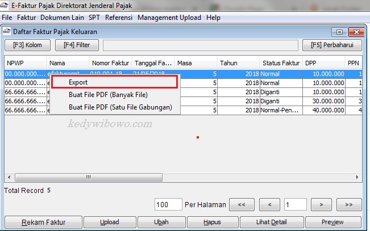The height and width of the screenshot is (231, 370).
Task: Open the File menu
Action: [7, 18]
